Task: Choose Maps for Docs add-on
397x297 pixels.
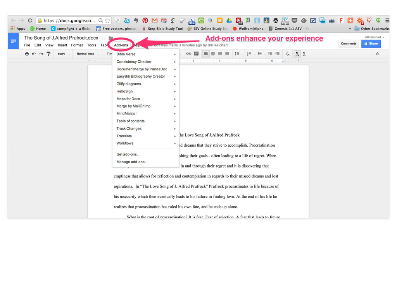Action: 146,99
